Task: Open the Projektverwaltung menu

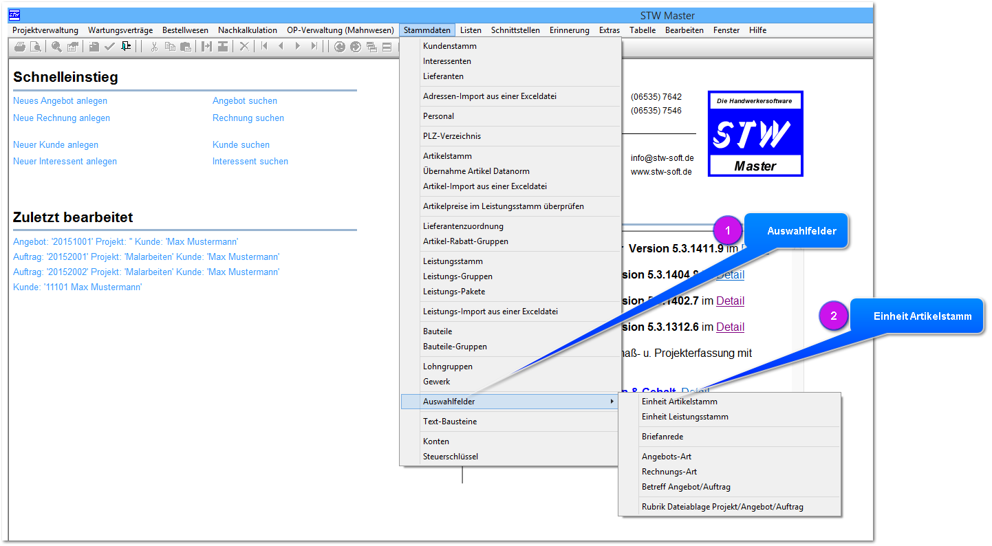Action: 45,30
